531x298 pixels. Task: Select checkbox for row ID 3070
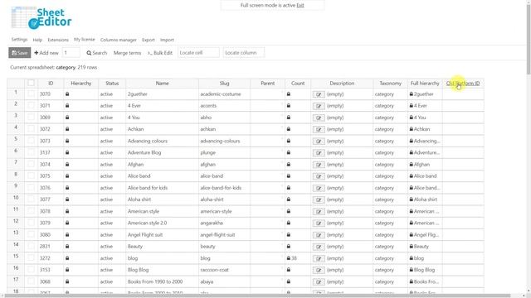click(31, 94)
